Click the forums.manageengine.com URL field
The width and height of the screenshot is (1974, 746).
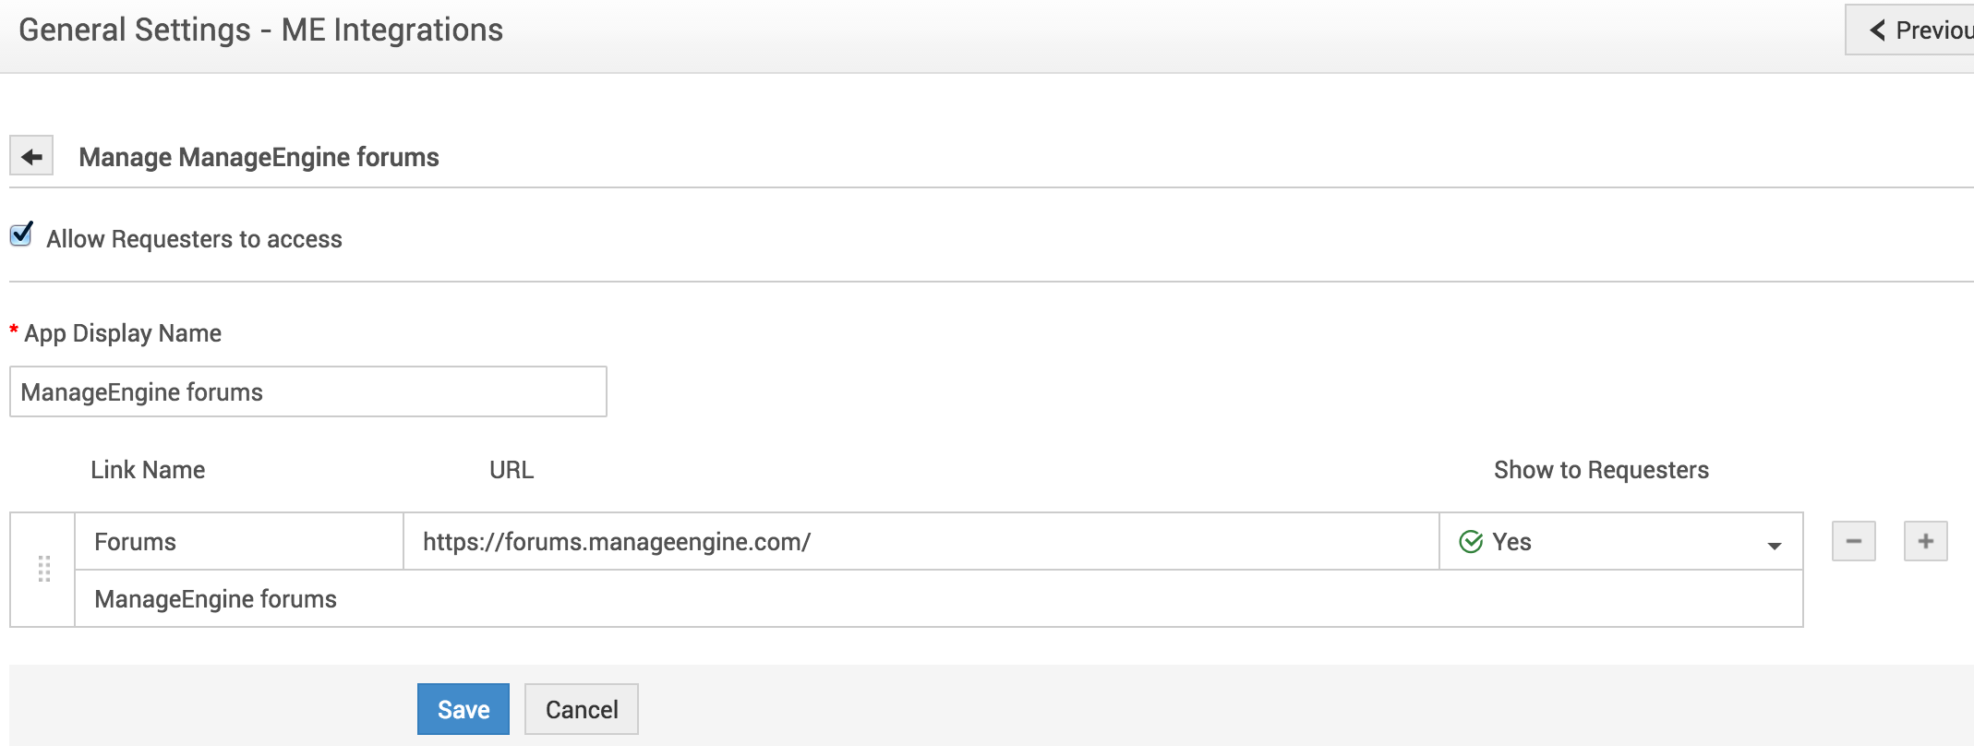tap(920, 542)
